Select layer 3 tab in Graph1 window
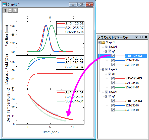 point(15,10)
